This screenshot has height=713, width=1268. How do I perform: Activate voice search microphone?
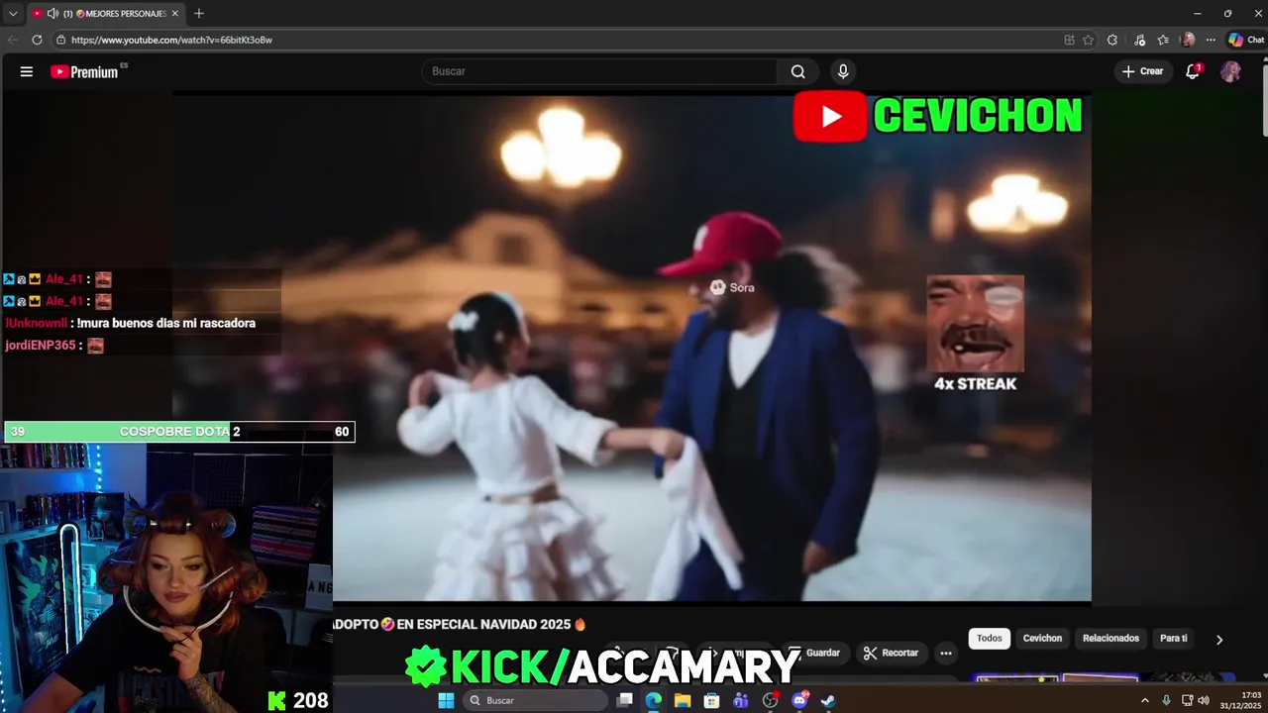[843, 71]
